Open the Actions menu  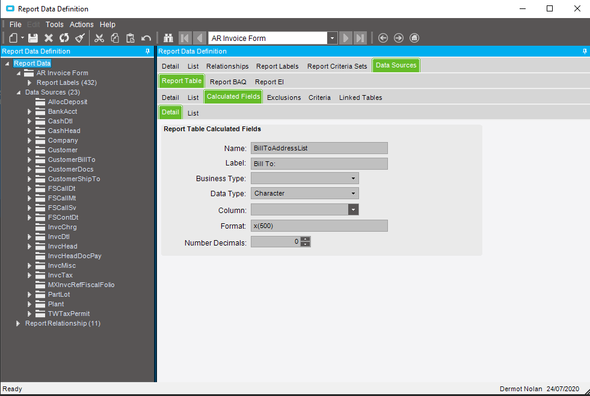click(81, 24)
